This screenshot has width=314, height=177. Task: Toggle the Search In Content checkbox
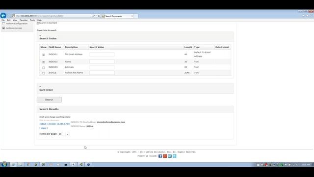(x=38, y=23)
